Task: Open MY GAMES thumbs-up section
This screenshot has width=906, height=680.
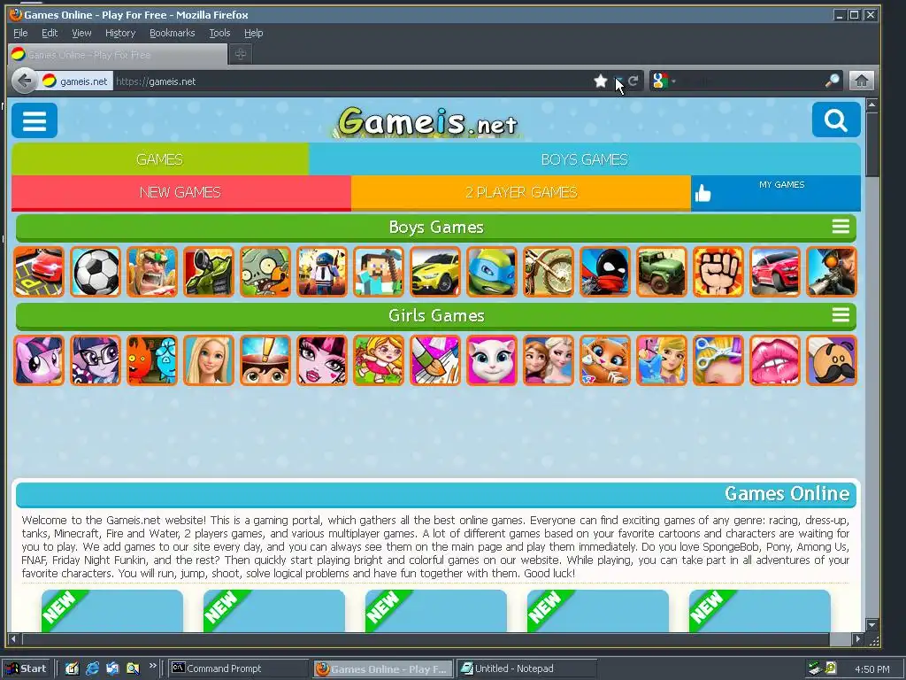Action: coord(775,193)
